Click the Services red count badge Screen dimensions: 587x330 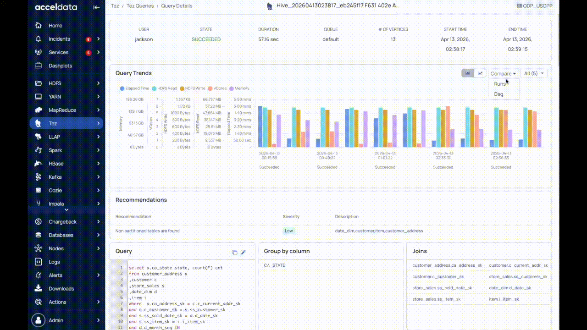[89, 53]
